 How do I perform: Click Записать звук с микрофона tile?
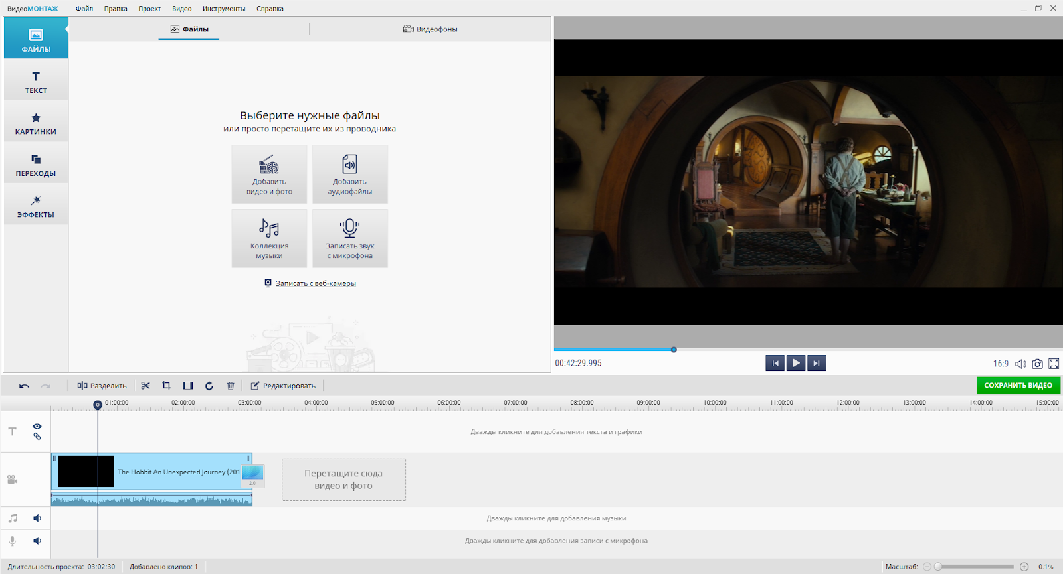tap(349, 239)
